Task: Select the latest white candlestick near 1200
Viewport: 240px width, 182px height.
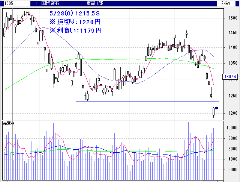Action: (x=213, y=111)
